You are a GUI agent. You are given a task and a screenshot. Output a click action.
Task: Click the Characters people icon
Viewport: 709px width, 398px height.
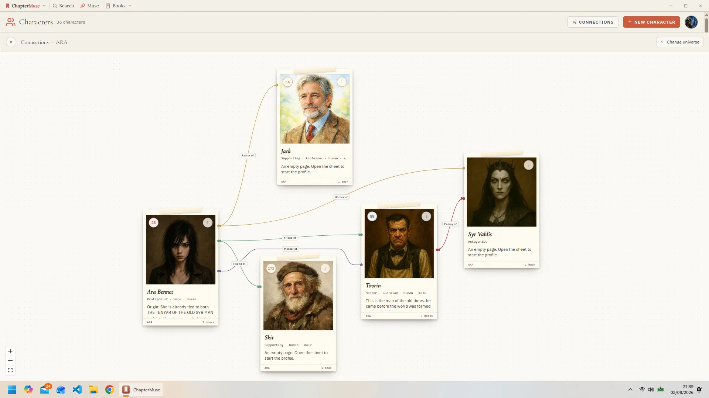tap(11, 22)
